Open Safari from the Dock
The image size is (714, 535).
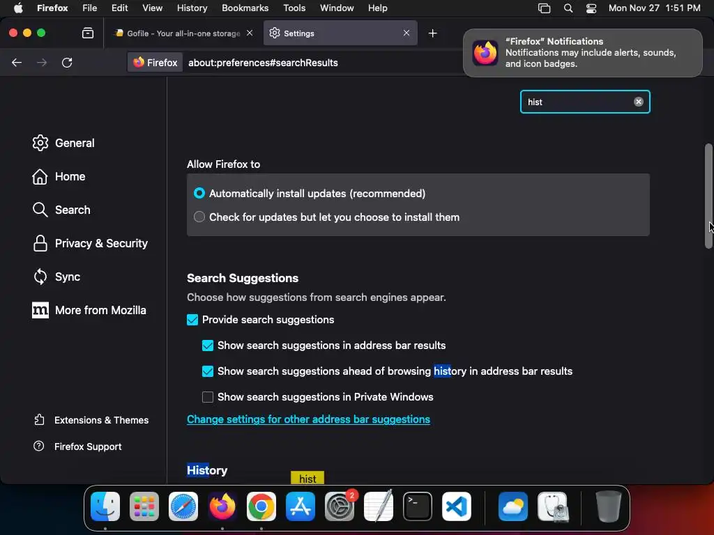pos(183,506)
